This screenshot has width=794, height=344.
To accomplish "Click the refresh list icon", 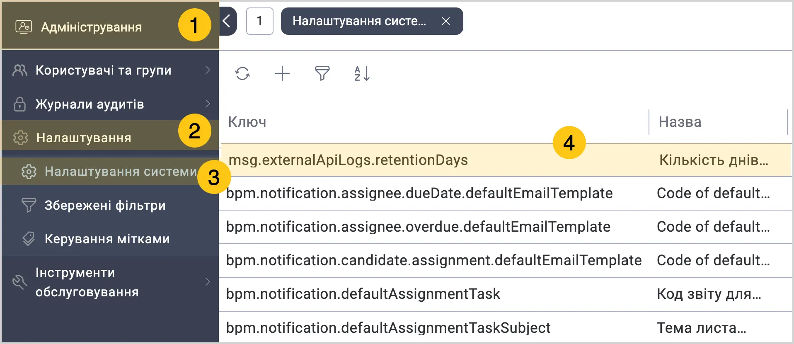I will pos(242,74).
